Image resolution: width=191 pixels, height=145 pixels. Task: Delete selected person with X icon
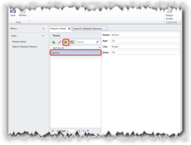pyautogui.click(x=66, y=42)
